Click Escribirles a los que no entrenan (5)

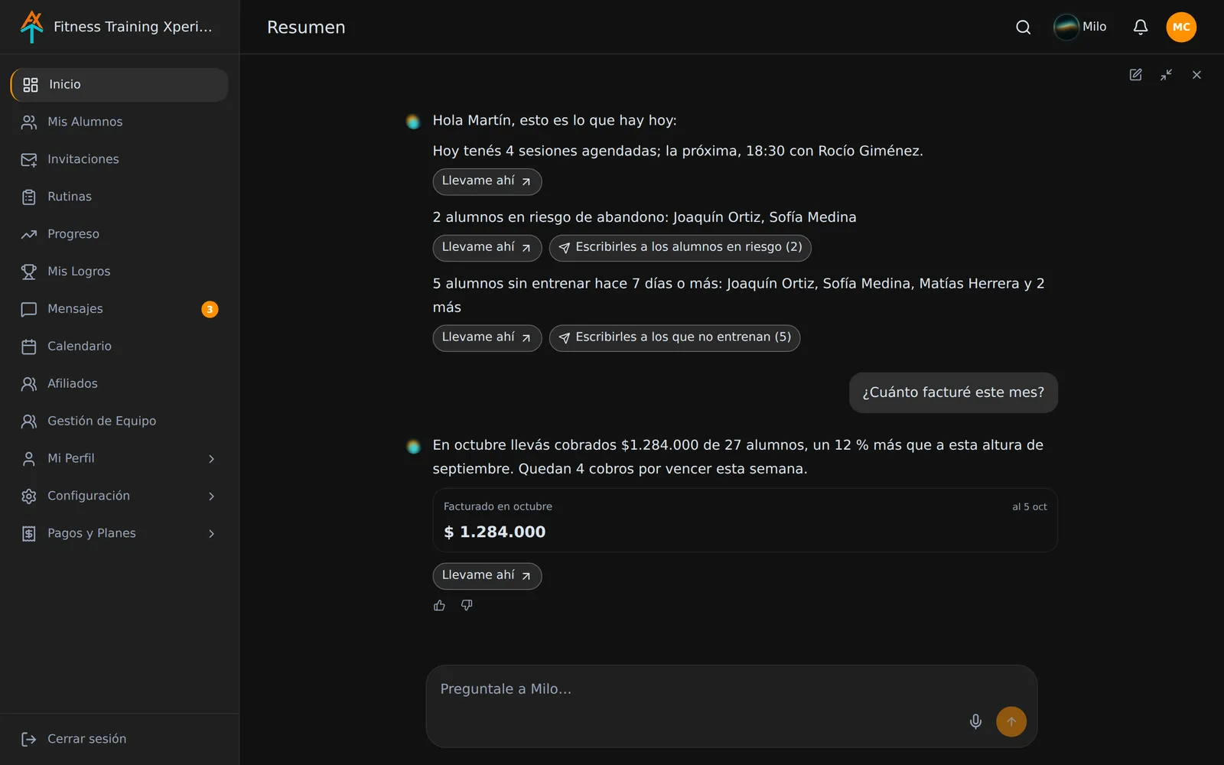675,338
